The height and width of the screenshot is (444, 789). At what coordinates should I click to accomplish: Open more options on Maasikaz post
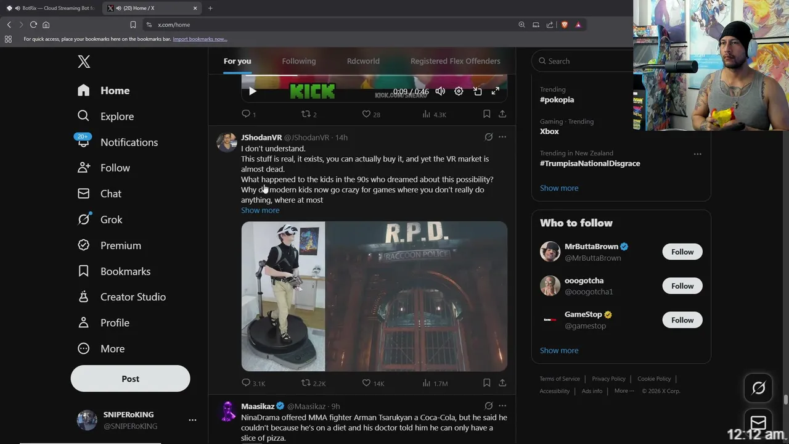pyautogui.click(x=502, y=406)
